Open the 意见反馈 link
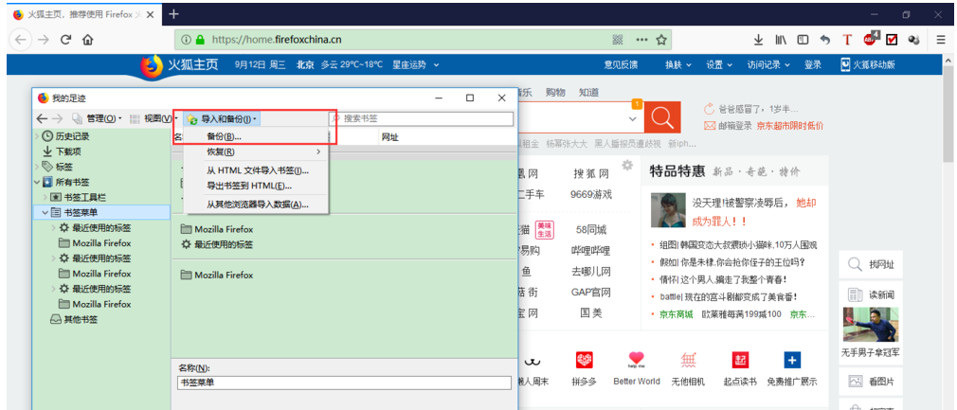This screenshot has width=957, height=410. [621, 64]
